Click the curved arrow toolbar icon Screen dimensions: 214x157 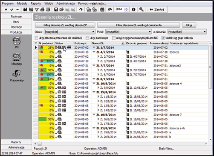pyautogui.click(x=81, y=9)
